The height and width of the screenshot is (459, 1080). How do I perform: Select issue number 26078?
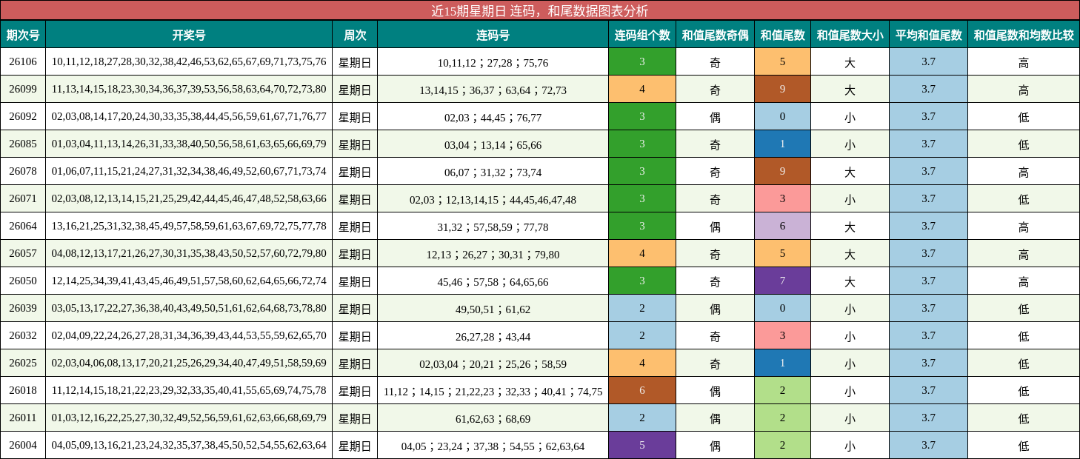coord(23,171)
